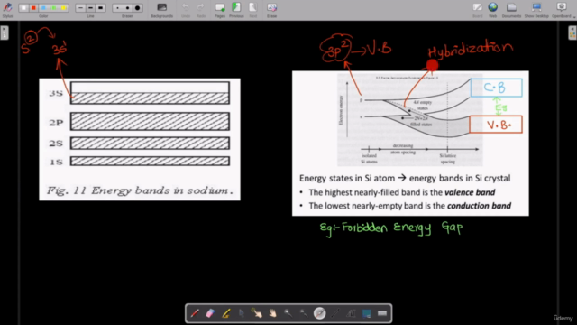Switch to Board mode

(477, 9)
